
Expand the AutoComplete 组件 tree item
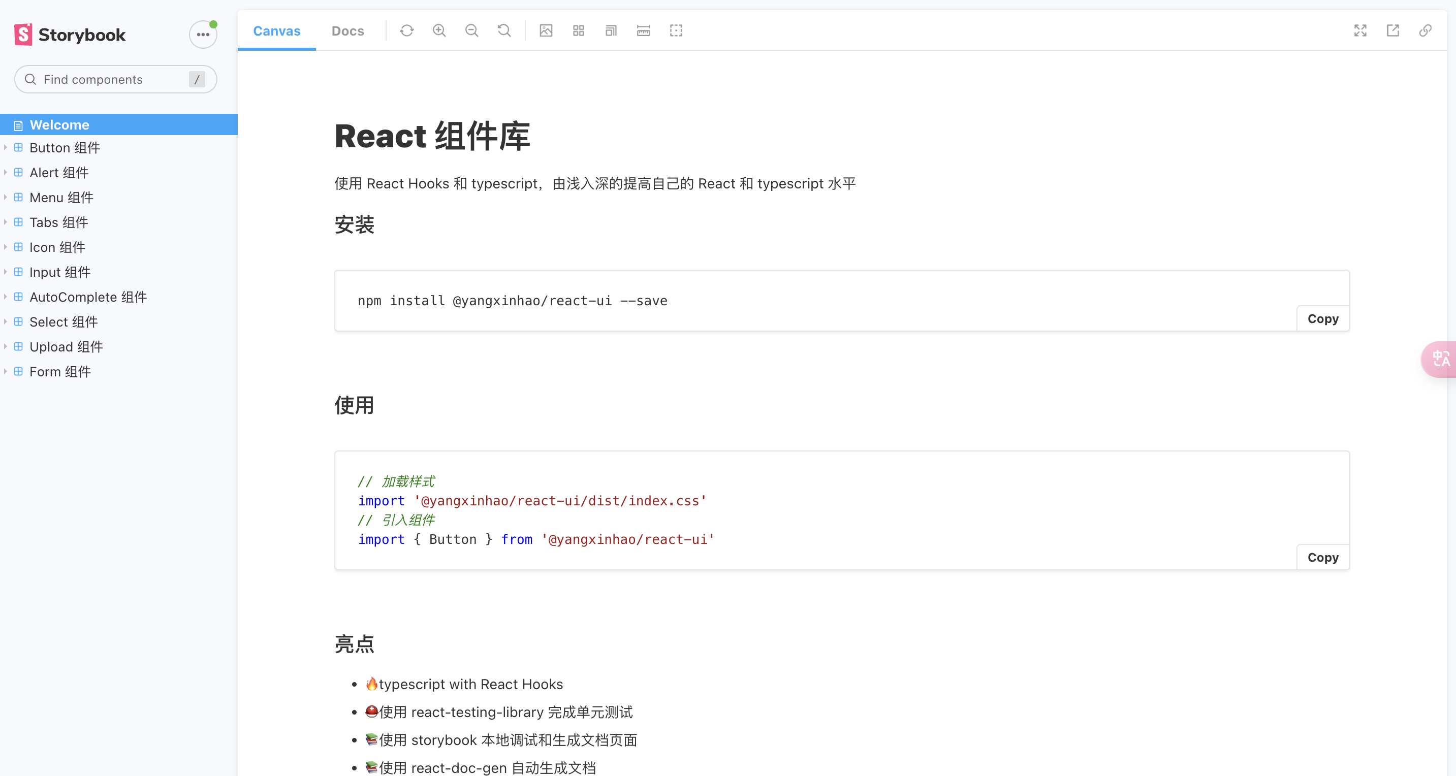coord(87,297)
